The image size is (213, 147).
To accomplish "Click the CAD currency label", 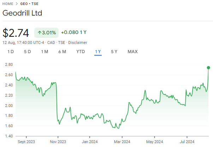I will (51, 43).
